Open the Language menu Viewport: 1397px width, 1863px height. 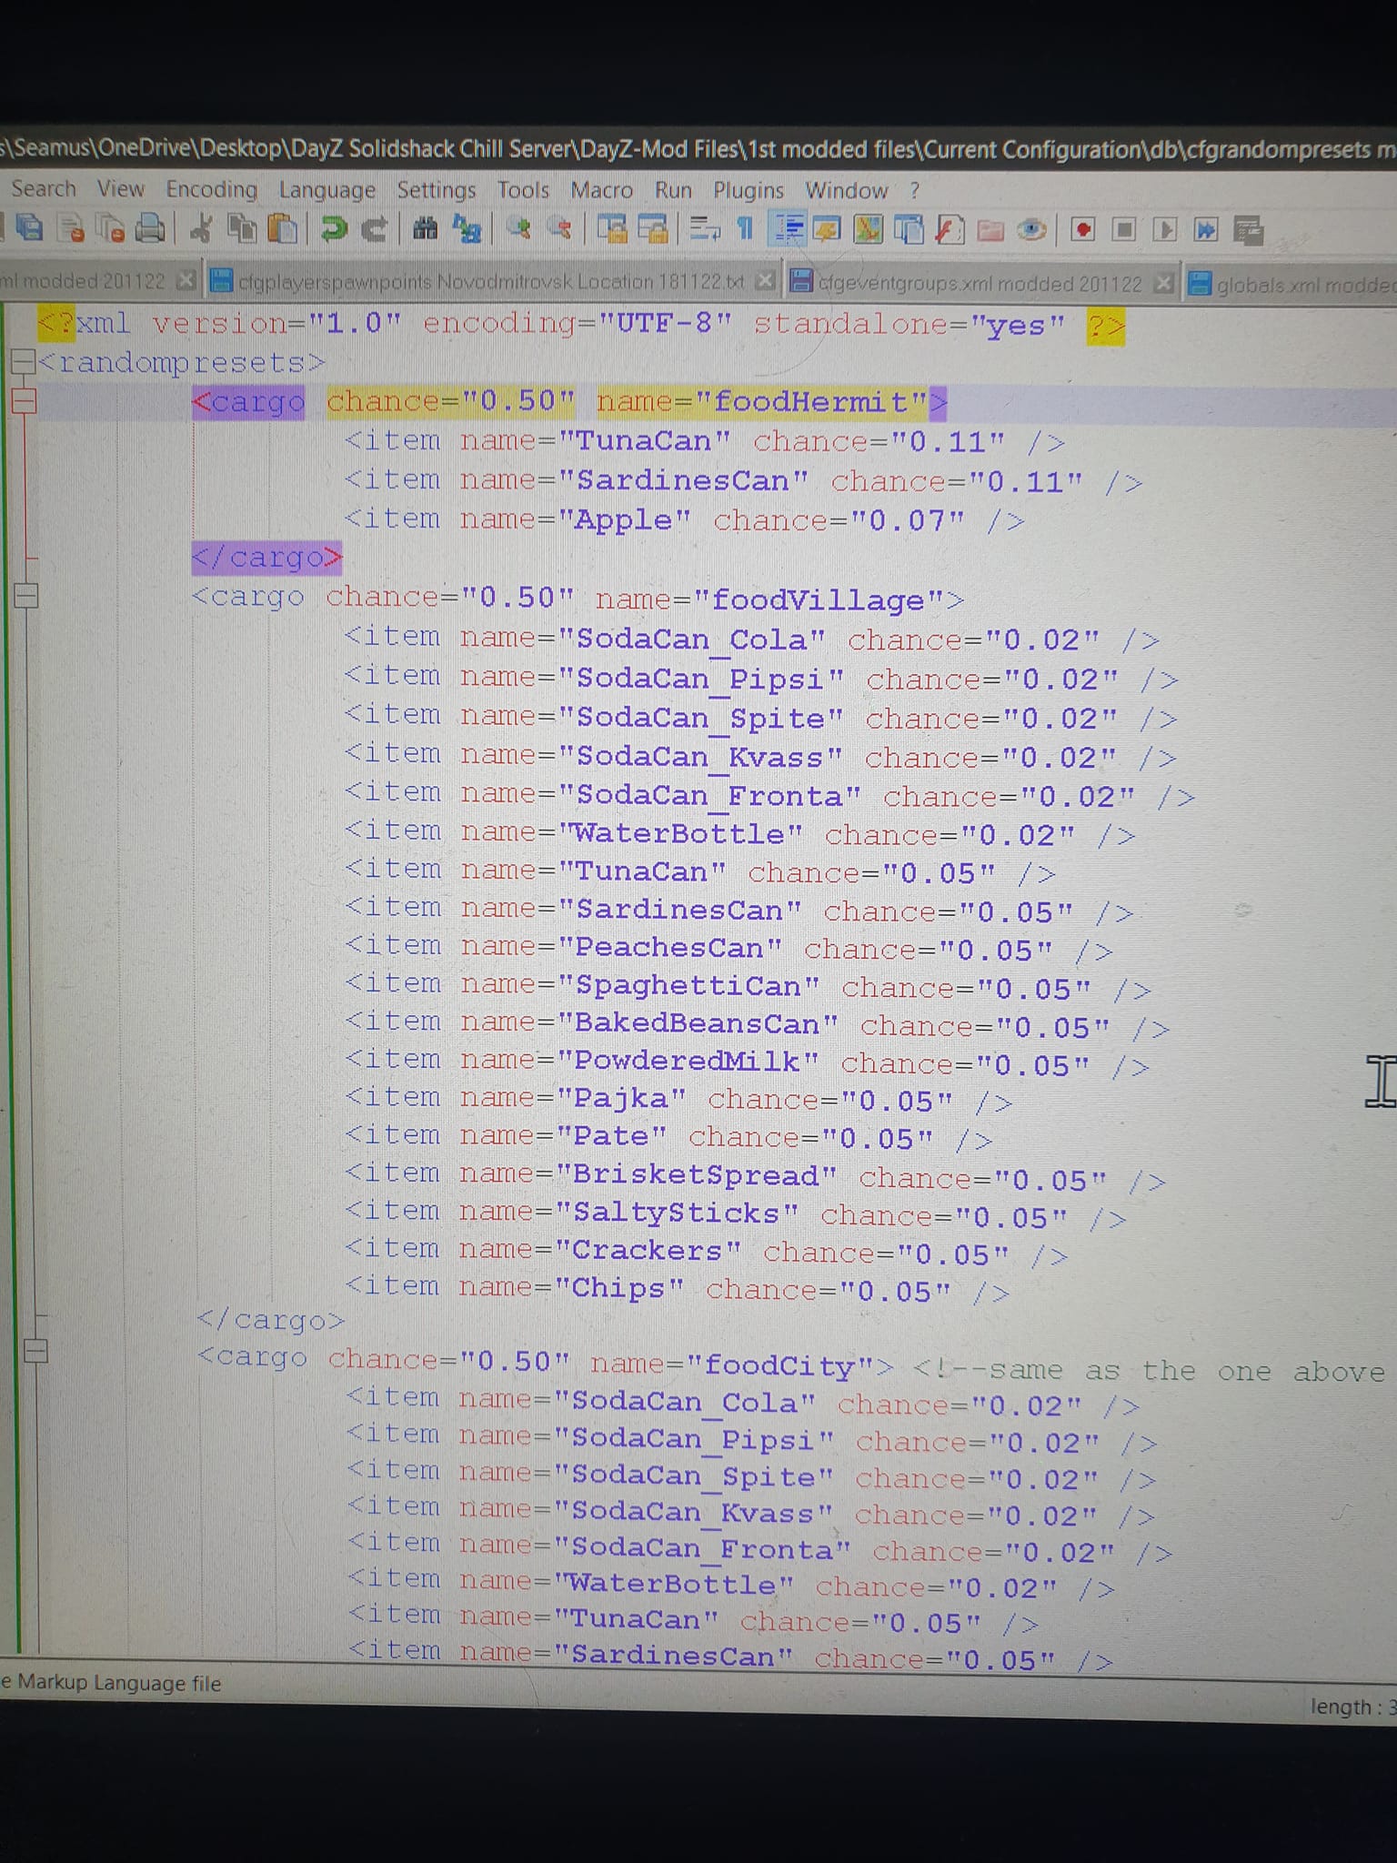click(327, 190)
